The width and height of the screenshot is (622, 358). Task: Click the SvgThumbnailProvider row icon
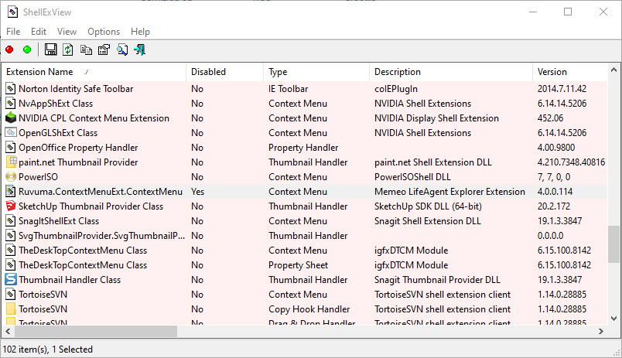11,236
